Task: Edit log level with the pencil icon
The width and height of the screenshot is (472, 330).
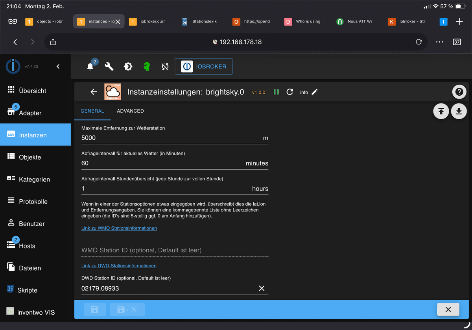Action: pyautogui.click(x=315, y=92)
